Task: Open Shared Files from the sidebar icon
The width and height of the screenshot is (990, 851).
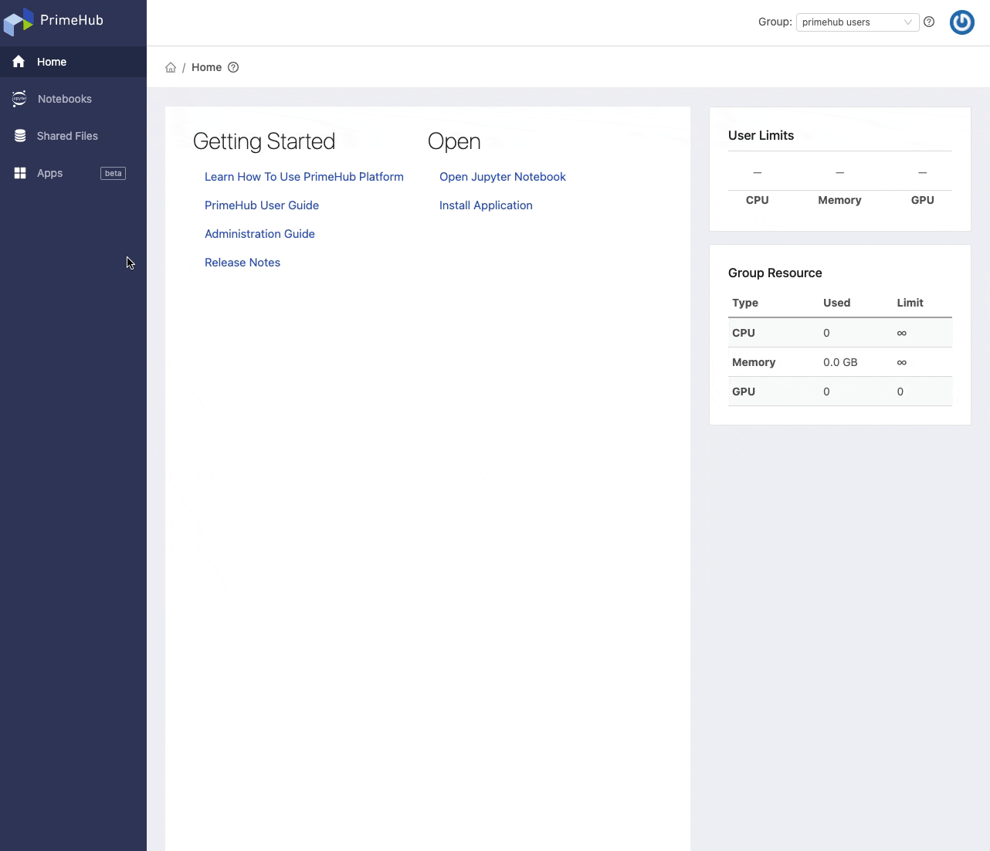Action: pos(19,136)
